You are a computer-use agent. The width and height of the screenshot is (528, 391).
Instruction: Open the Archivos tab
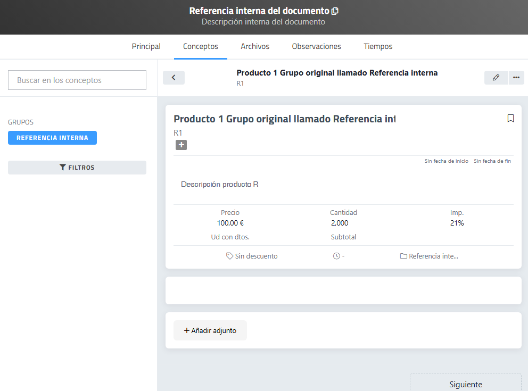(255, 46)
